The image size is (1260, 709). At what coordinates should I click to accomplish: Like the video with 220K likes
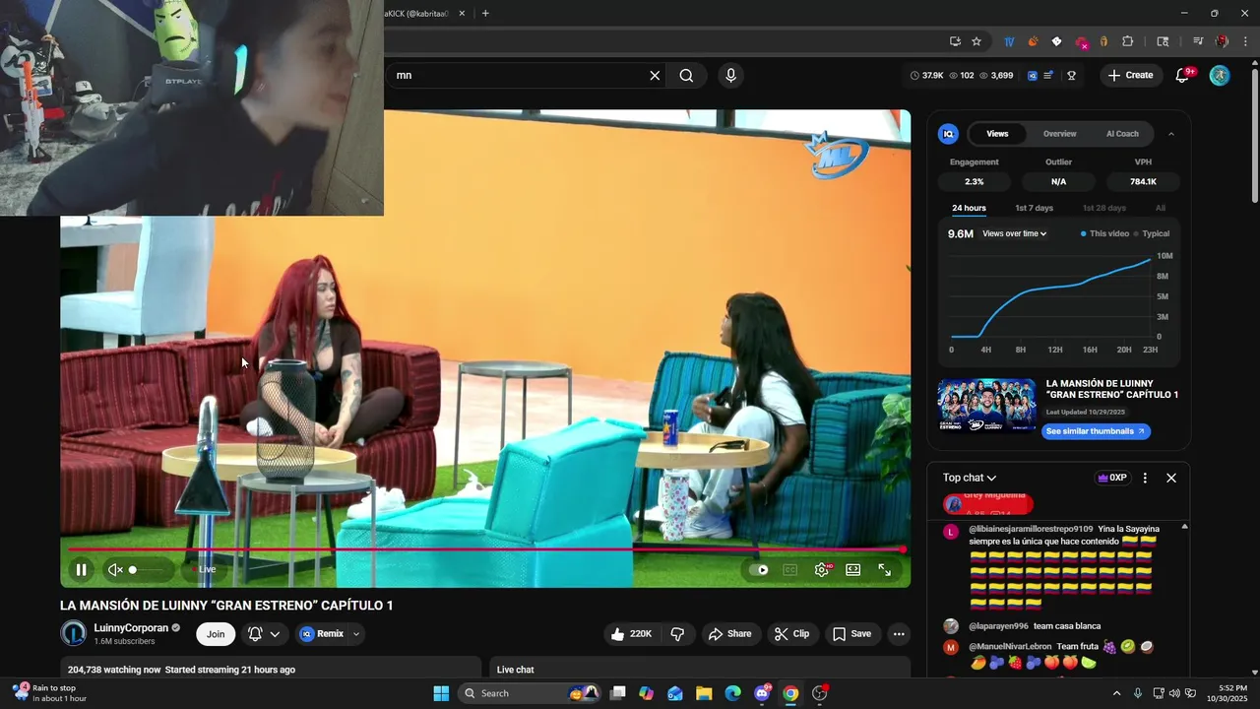point(631,634)
